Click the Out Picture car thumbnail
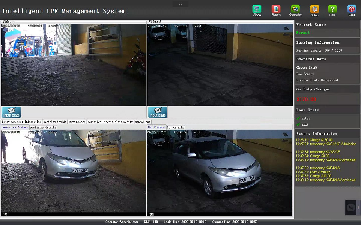This screenshot has height=225, width=361. [220, 171]
